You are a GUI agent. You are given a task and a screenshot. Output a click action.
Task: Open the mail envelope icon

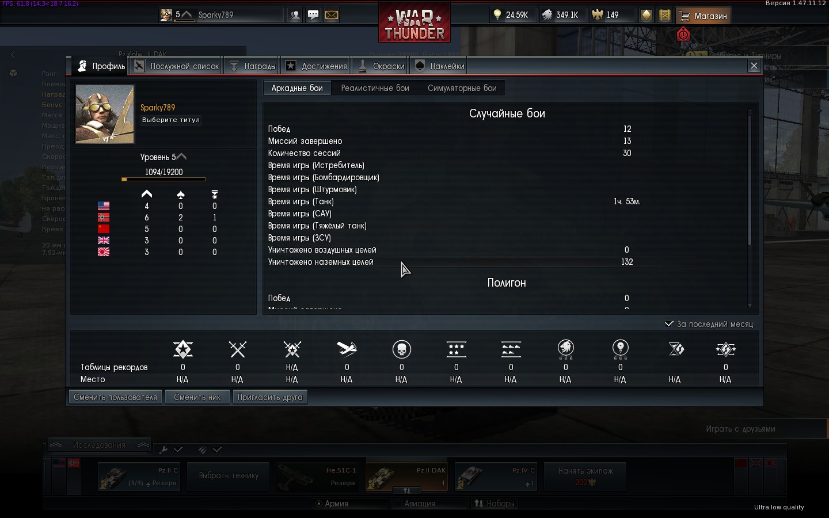332,15
